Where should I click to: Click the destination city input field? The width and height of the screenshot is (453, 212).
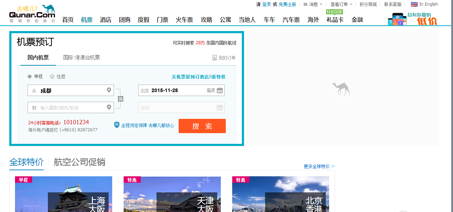(71, 107)
